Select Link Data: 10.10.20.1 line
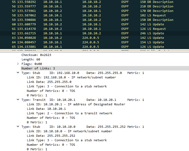This screenshot has height=151, width=189. pos(46,109)
